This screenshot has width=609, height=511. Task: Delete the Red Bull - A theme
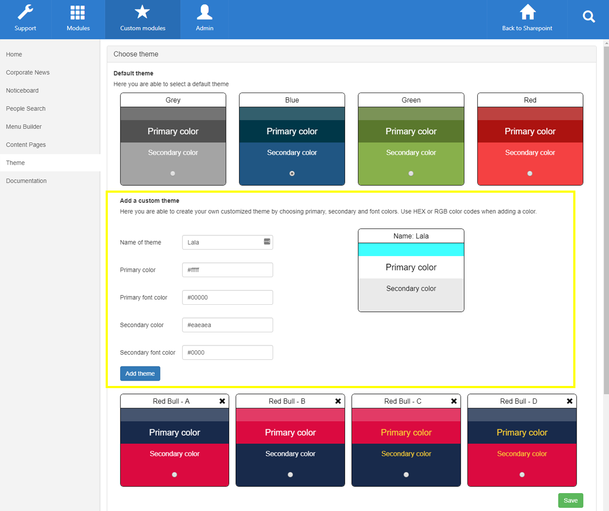click(222, 401)
